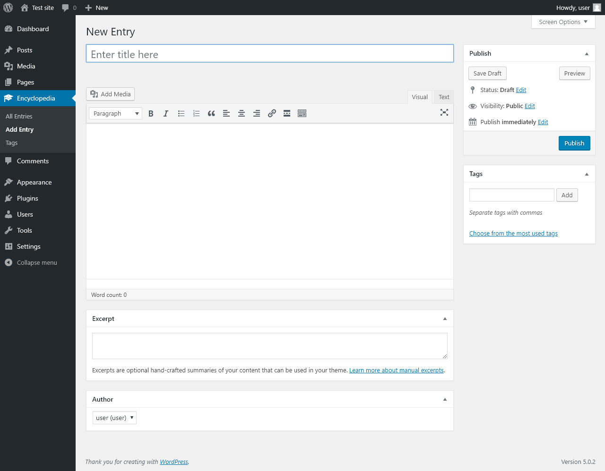This screenshot has height=471, width=605.
Task: Collapse the Excerpt panel
Action: coord(445,319)
